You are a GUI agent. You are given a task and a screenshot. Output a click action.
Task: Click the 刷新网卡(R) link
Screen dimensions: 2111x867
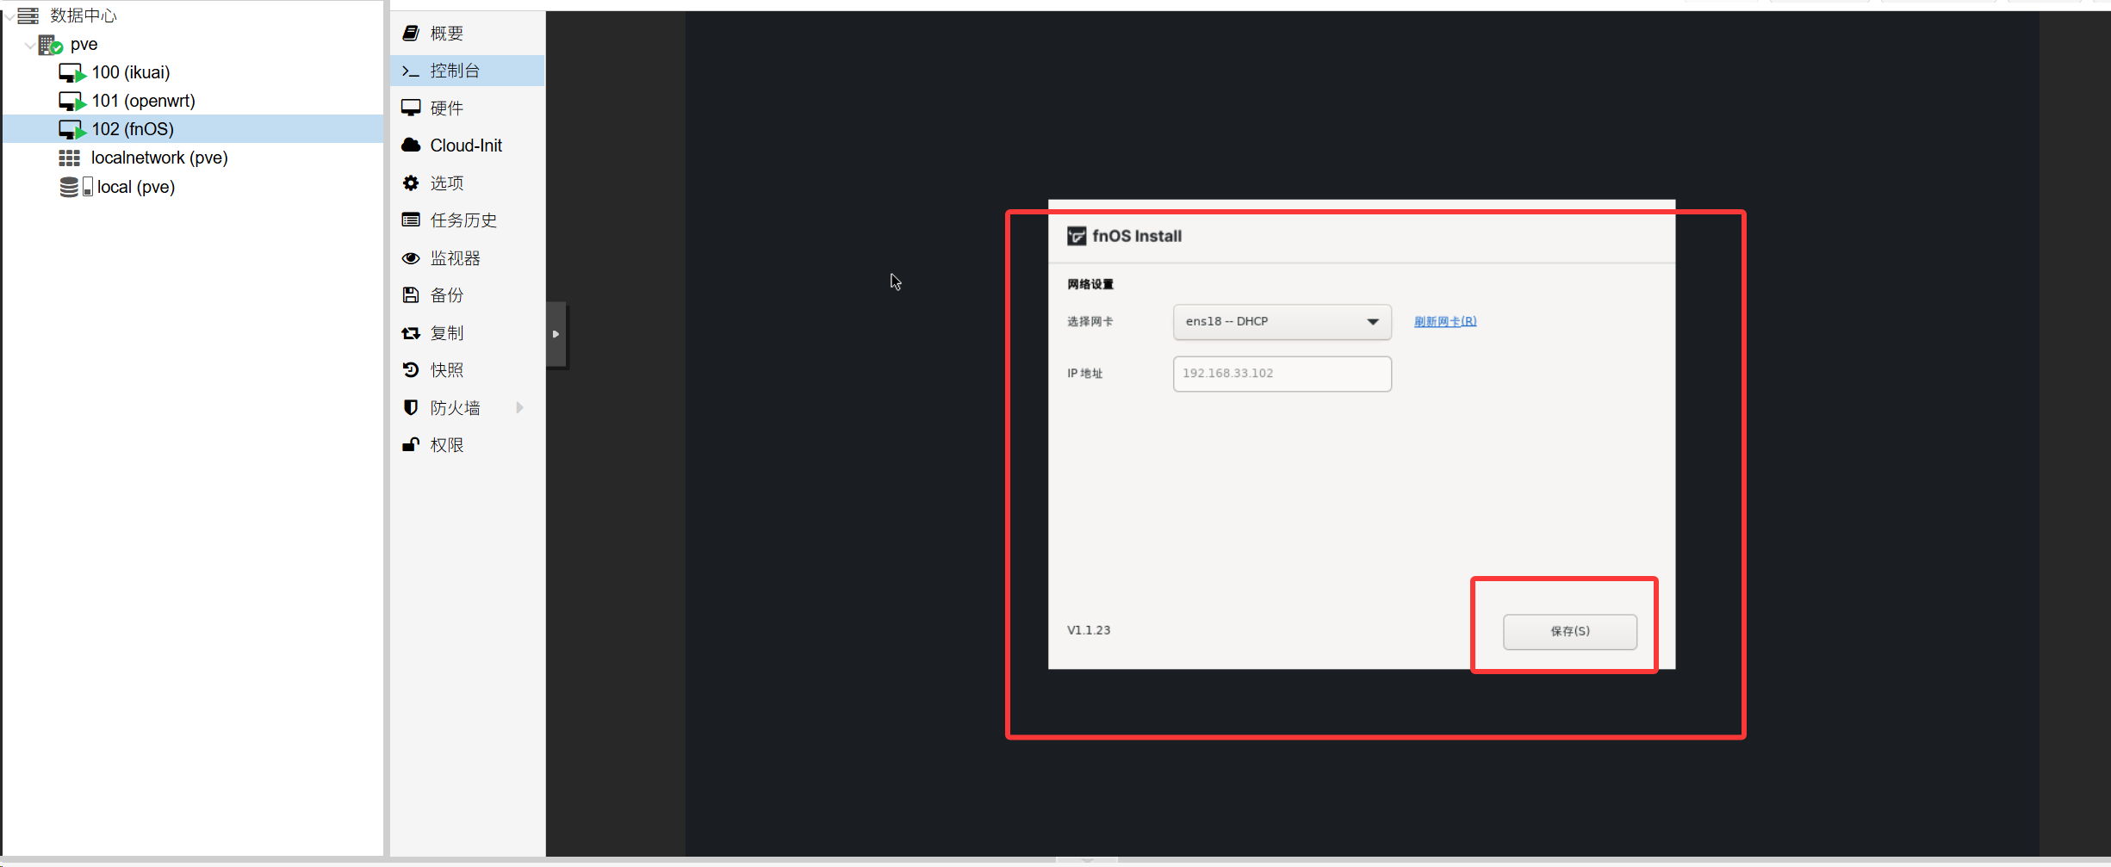point(1444,322)
